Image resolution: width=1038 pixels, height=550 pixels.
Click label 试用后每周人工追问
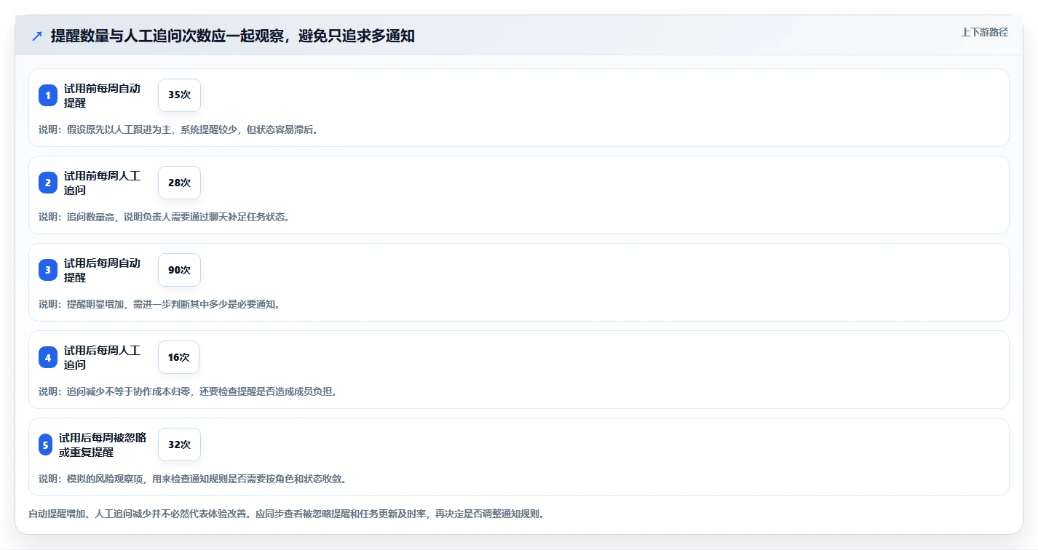102,357
